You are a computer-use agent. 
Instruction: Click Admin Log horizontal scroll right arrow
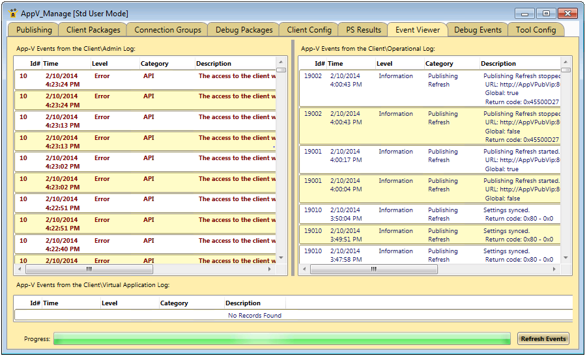point(270,269)
